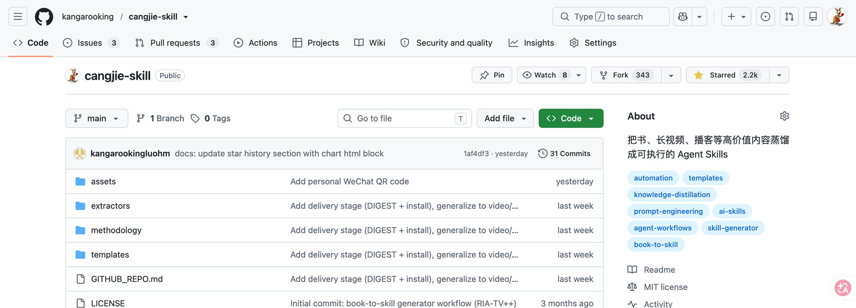Image resolution: width=856 pixels, height=308 pixels.
Task: Open the notifications inbox icon
Action: pos(813,17)
